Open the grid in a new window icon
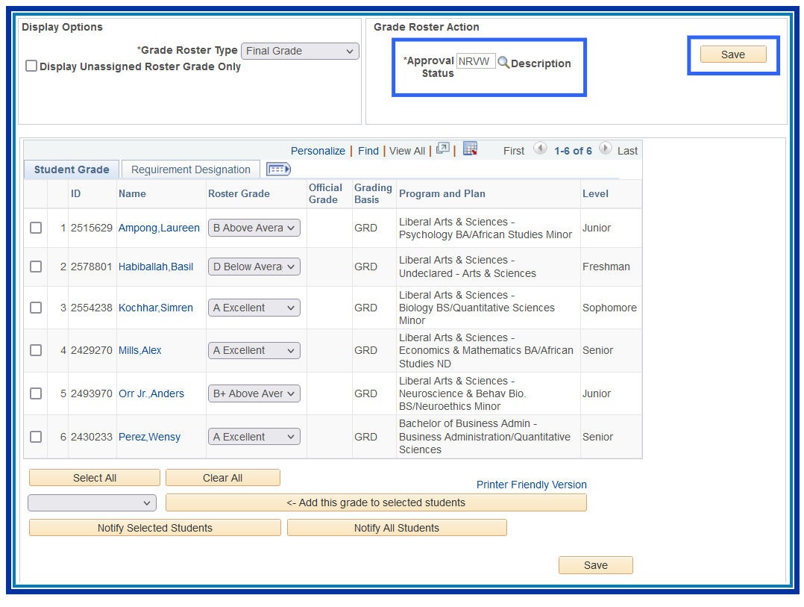Image resolution: width=804 pixels, height=607 pixels. click(x=442, y=149)
